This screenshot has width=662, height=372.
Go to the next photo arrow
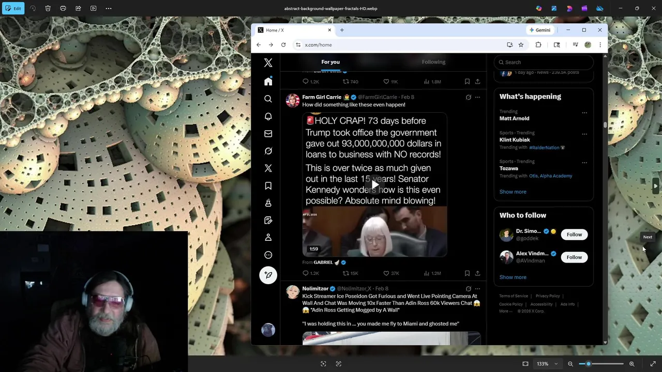click(655, 186)
